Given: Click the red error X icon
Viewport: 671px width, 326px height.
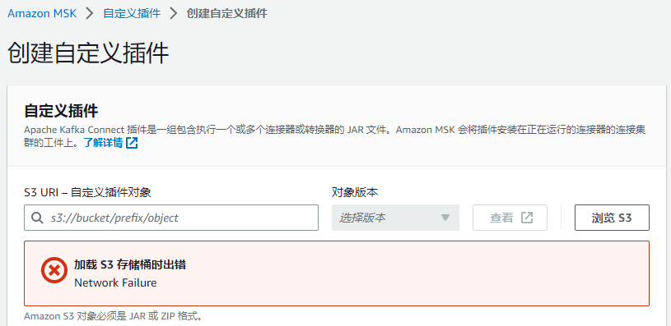Looking at the screenshot, I should point(54,270).
